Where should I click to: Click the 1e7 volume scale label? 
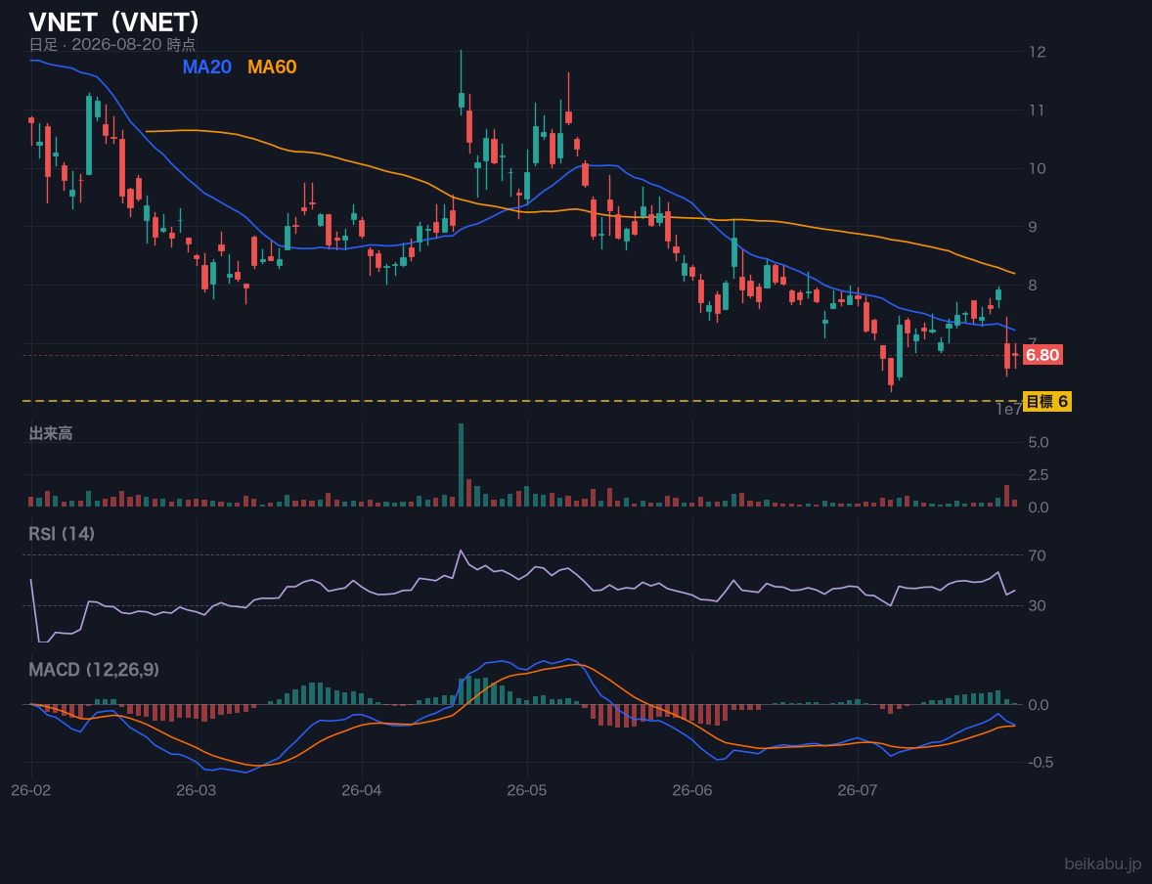[1009, 410]
